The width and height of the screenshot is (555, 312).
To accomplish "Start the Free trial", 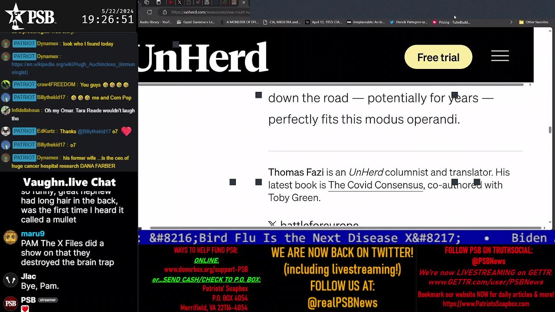I will point(438,57).
